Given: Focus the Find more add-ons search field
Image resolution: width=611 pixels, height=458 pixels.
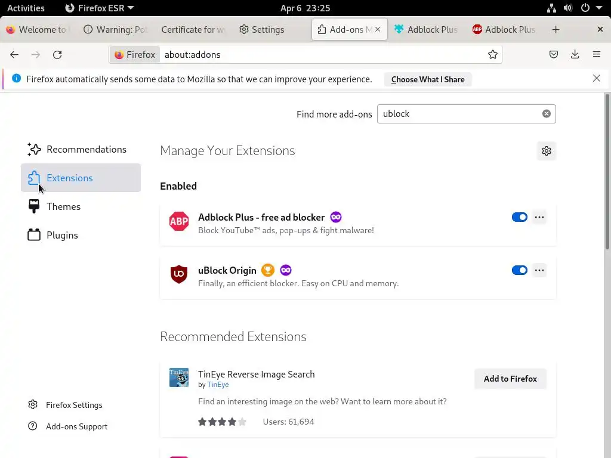Looking at the screenshot, I should pyautogui.click(x=459, y=114).
